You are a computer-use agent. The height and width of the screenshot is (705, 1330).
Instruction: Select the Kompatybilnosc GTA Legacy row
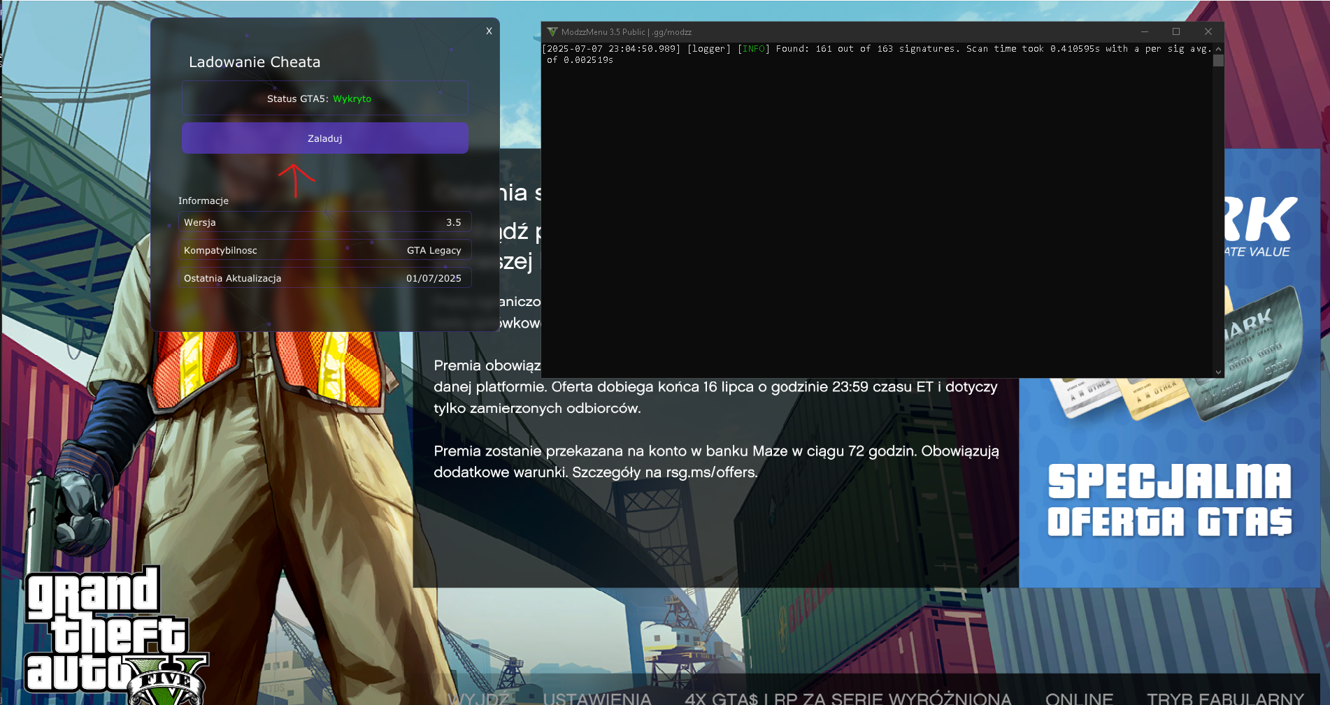tap(324, 250)
